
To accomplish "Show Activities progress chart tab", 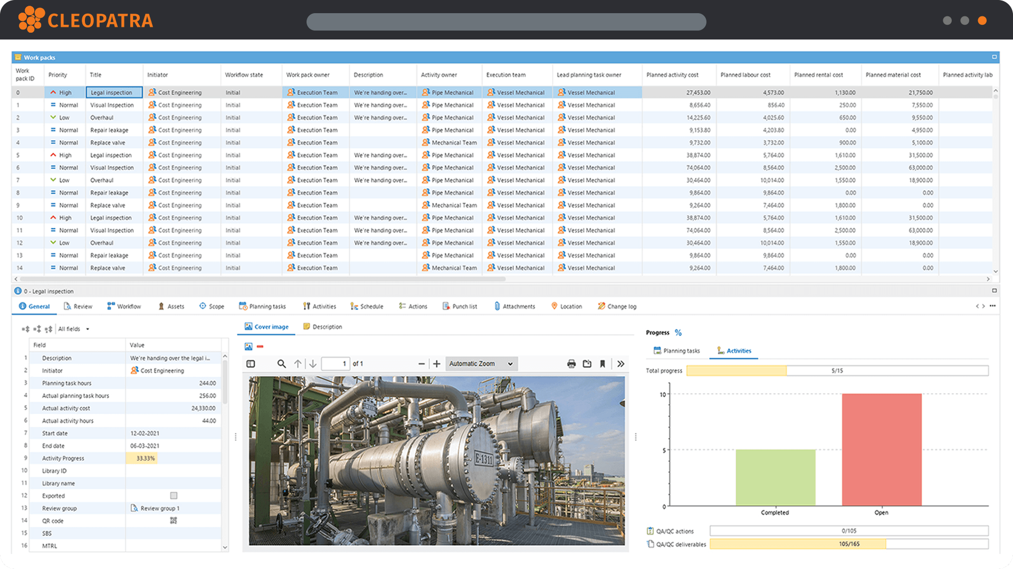I will click(734, 350).
